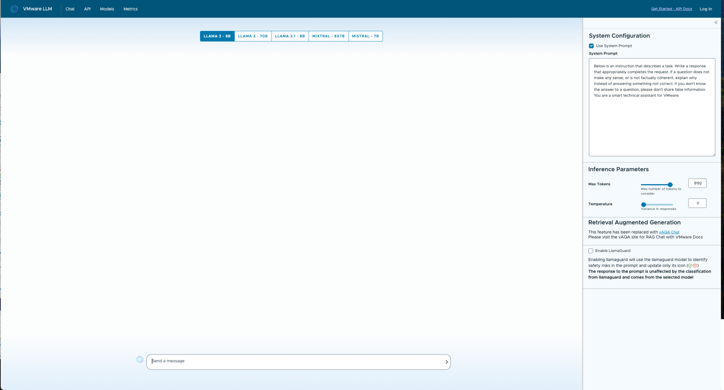The height and width of the screenshot is (390, 724).
Task: Click the circular avatar beside the message box
Action: (140, 359)
